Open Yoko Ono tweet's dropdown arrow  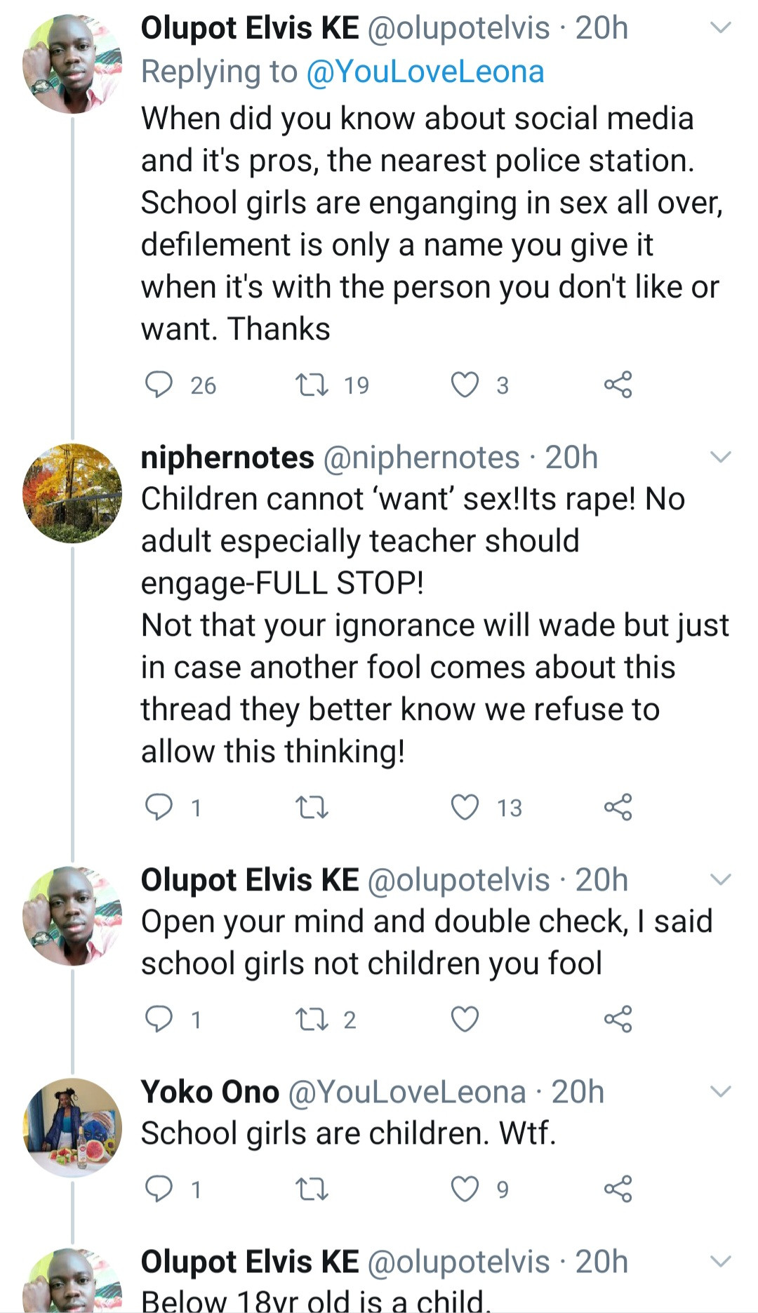pyautogui.click(x=721, y=1091)
